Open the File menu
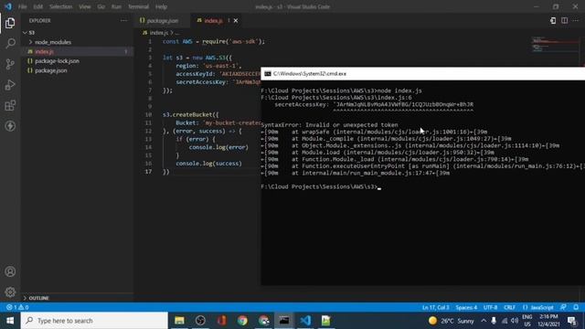Viewport: 585px width, 329px height. [x=22, y=6]
